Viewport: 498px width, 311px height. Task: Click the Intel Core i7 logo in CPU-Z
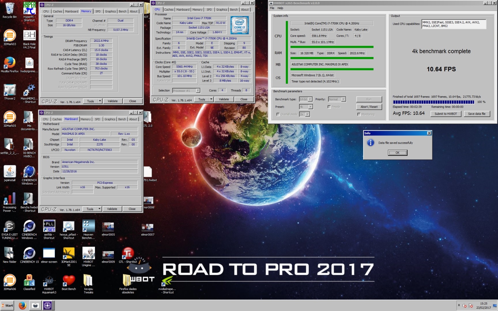239,25
